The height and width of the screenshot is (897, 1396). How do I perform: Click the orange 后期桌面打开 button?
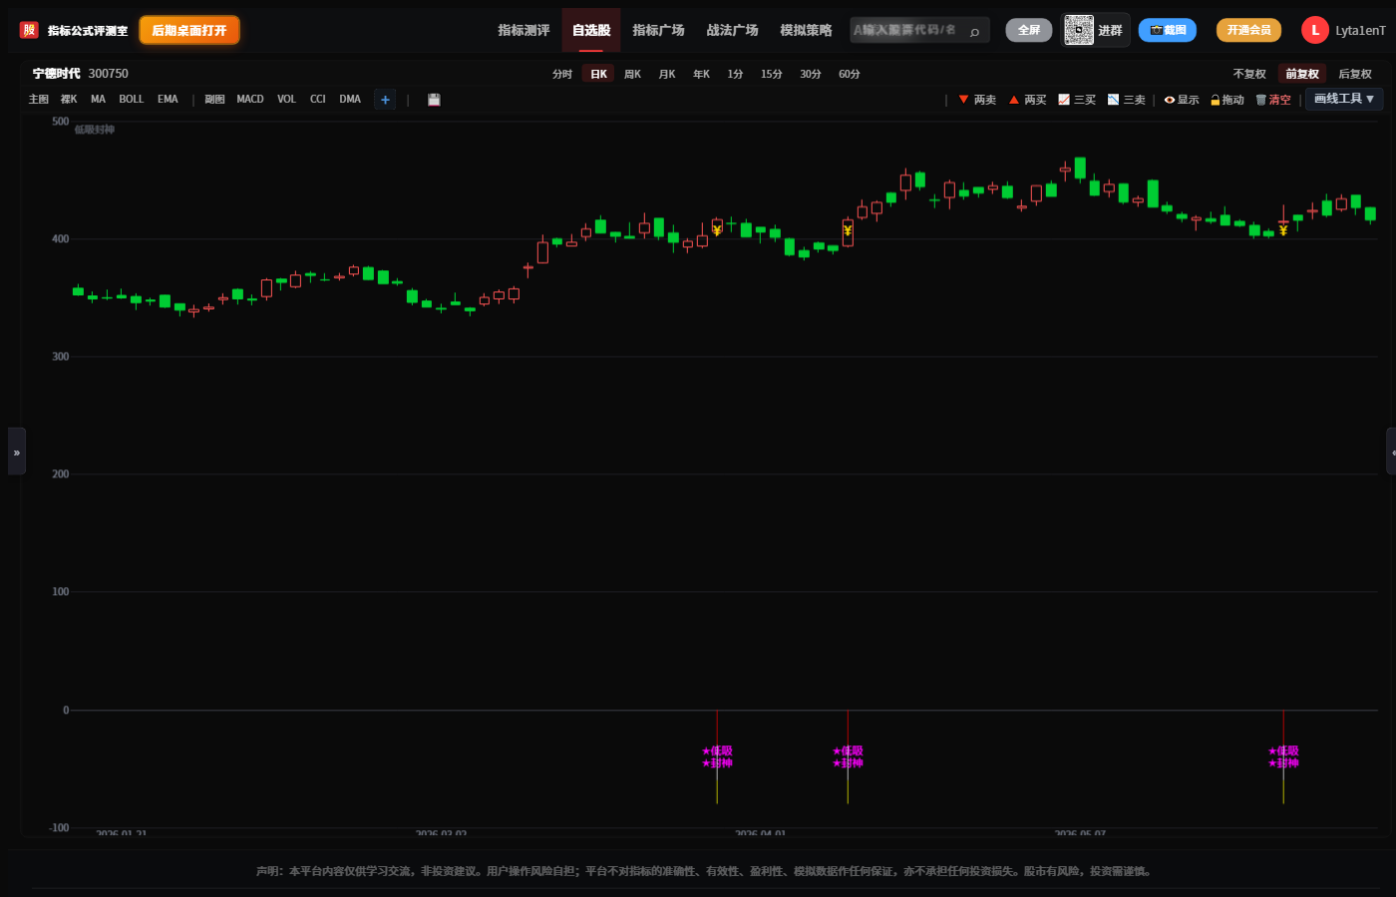click(x=189, y=30)
